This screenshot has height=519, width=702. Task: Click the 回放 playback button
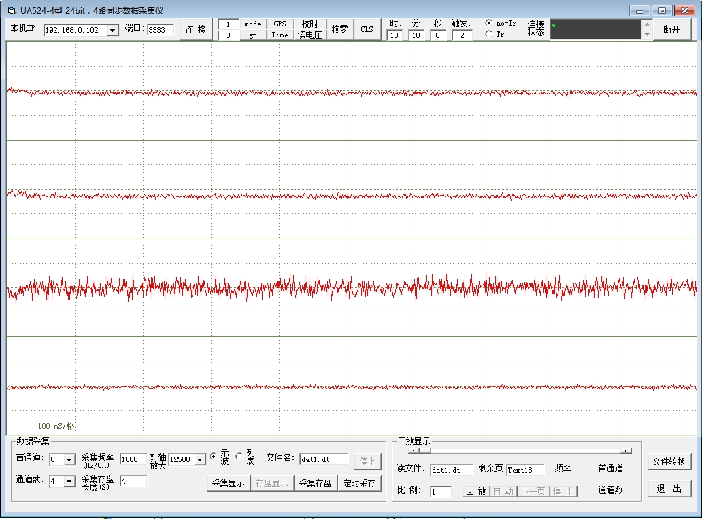[x=476, y=491]
